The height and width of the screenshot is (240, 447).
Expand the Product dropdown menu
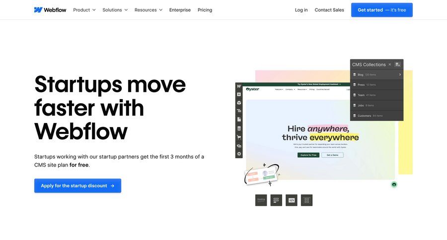point(84,10)
